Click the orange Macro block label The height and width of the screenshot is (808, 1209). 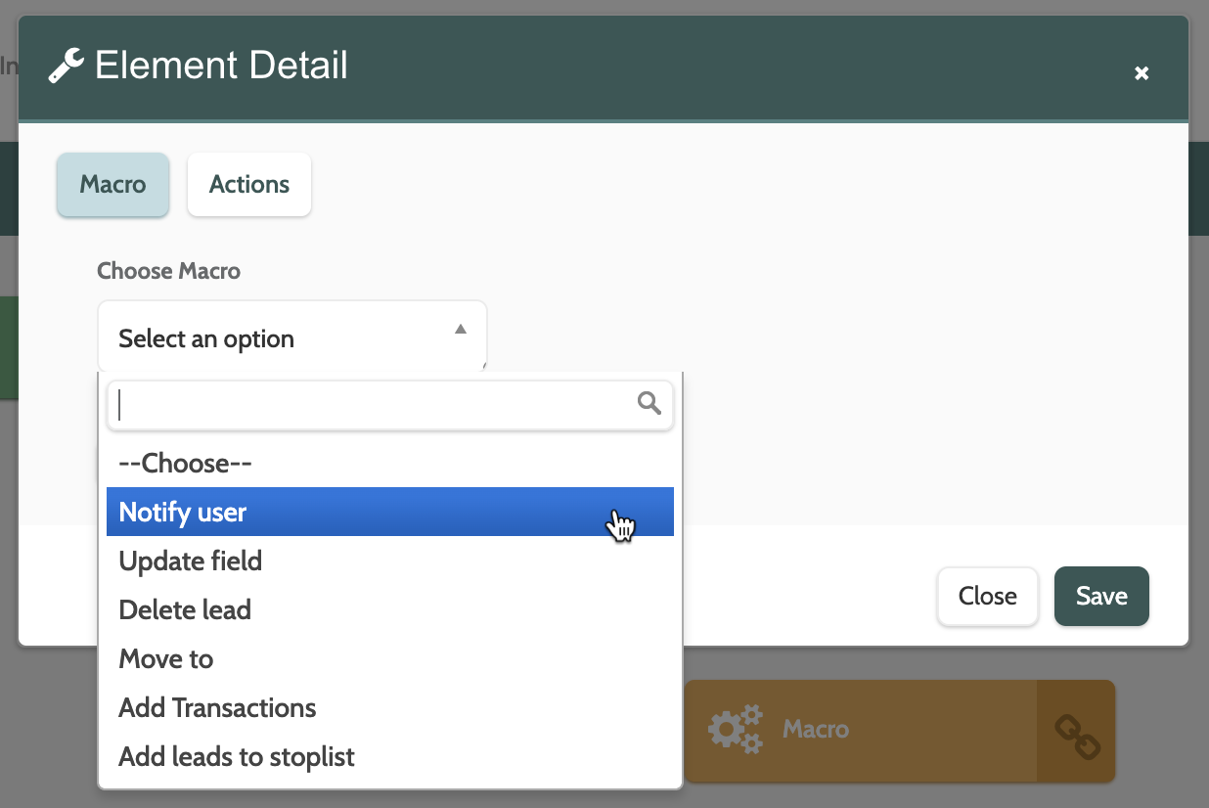tap(815, 730)
